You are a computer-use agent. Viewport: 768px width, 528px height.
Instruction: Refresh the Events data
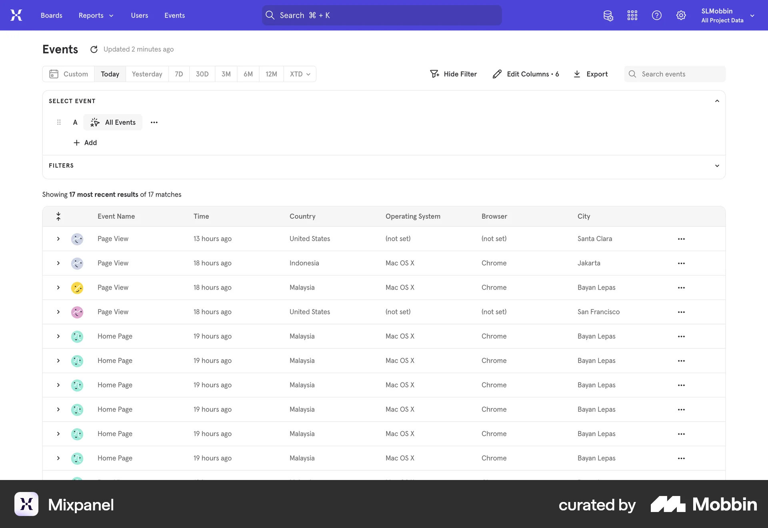tap(94, 49)
